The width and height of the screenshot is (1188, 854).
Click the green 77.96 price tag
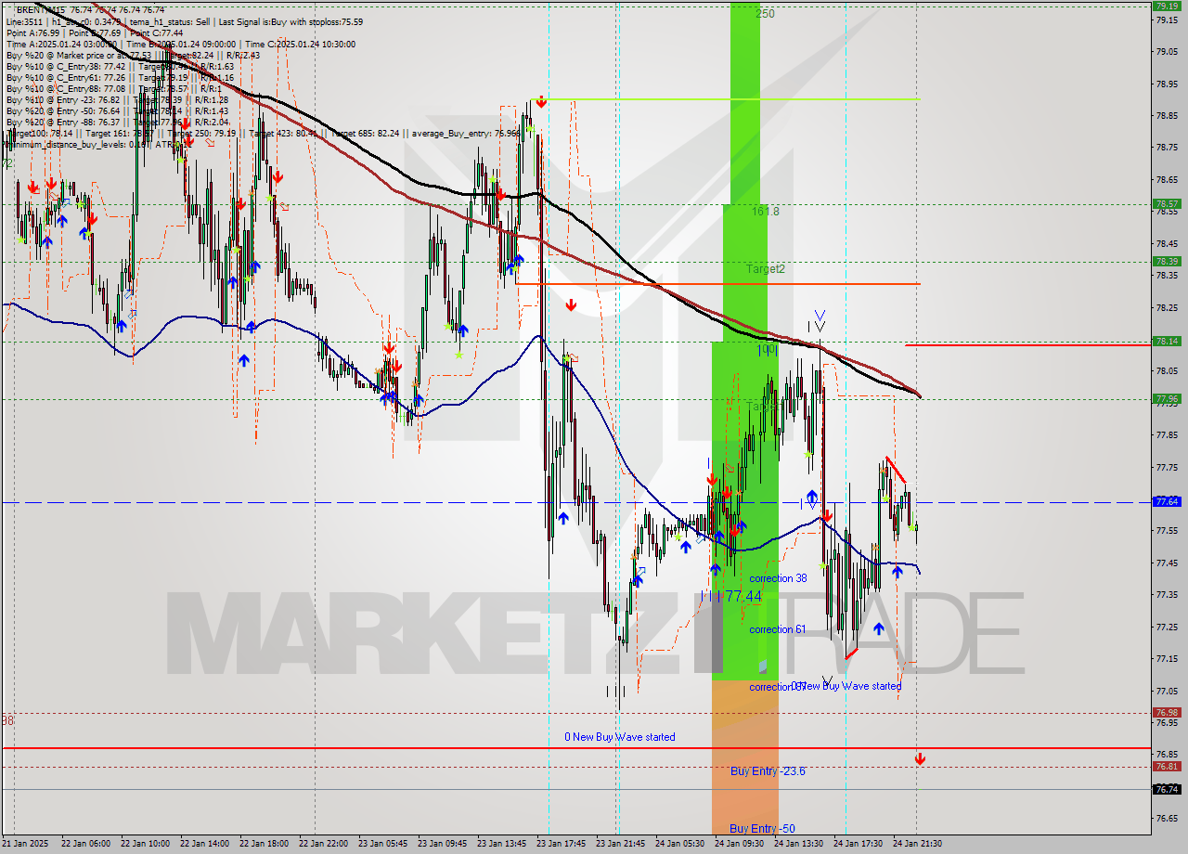pos(1167,399)
